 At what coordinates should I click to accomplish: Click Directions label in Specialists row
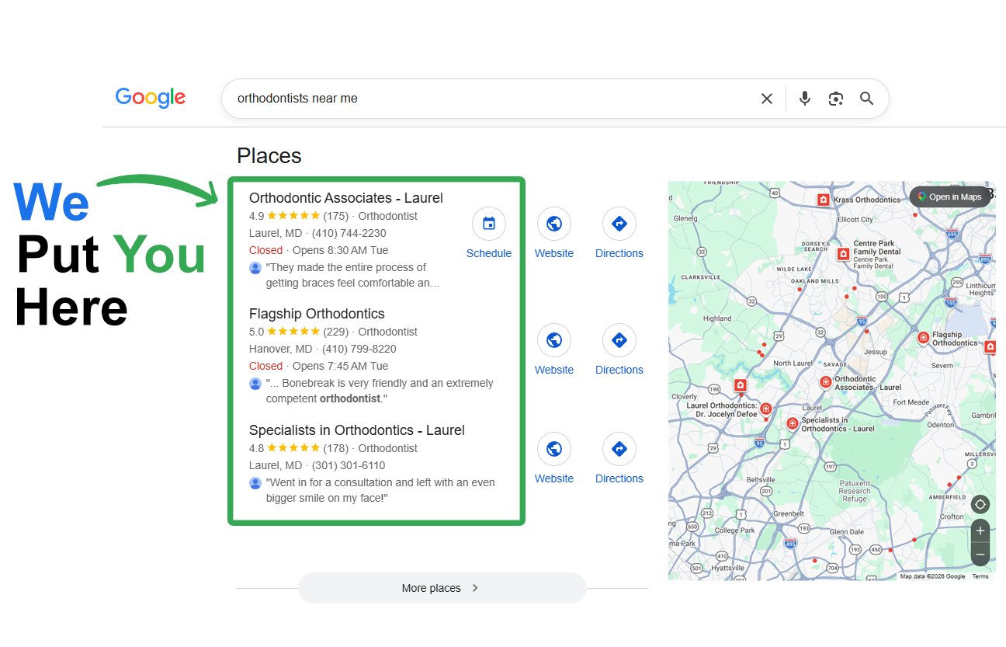pyautogui.click(x=619, y=478)
